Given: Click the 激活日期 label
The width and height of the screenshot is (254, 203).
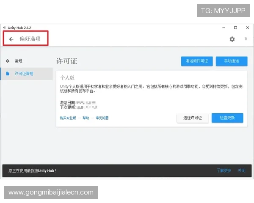Looking at the screenshot, I should (68, 103).
